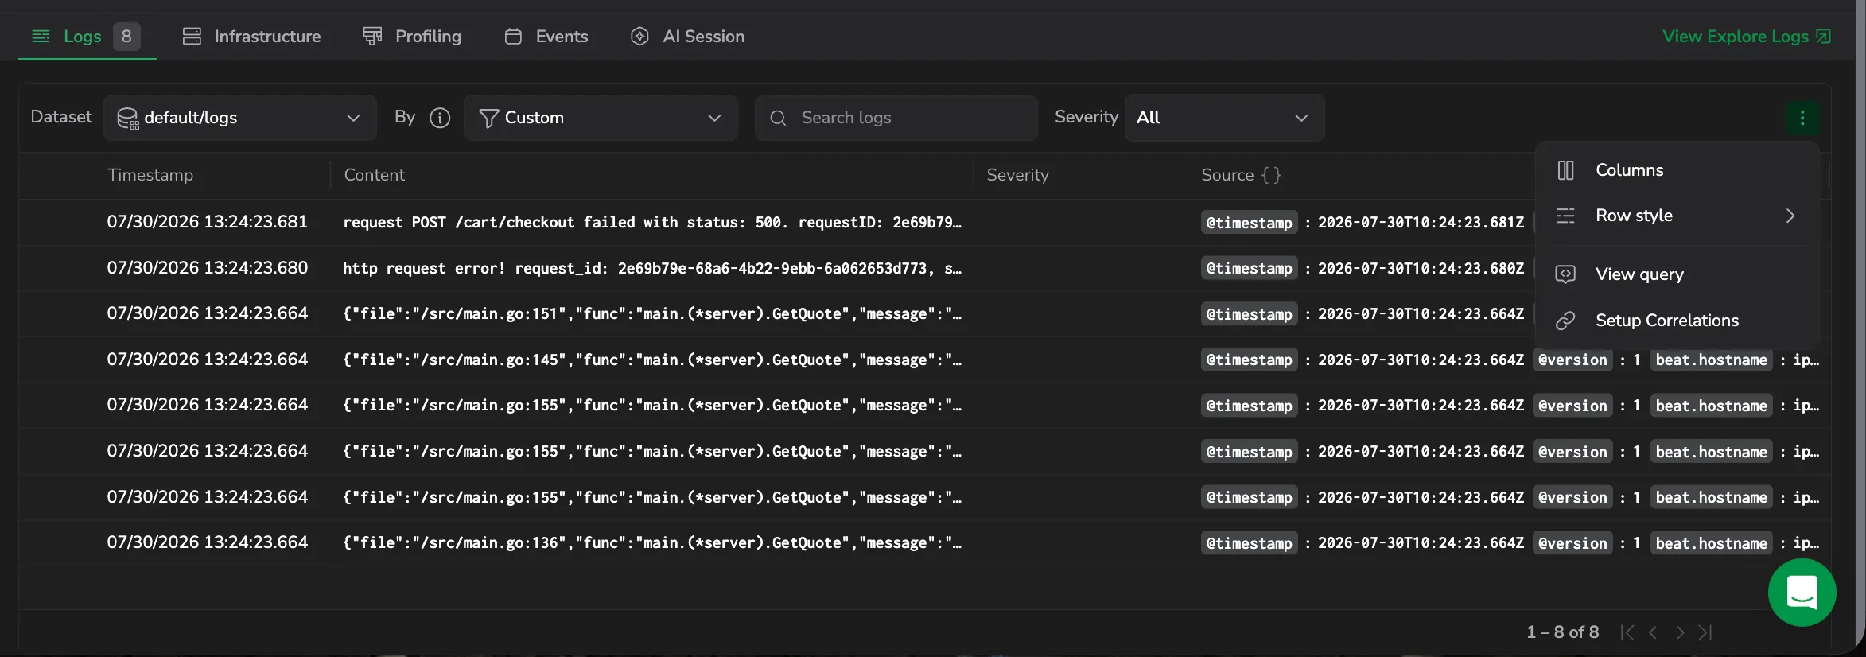Screen dimensions: 1866x657
Task: Click the Infrastructure server icon
Action: (192, 37)
